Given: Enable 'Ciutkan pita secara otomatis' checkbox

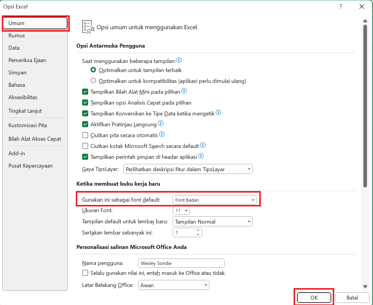Looking at the screenshot, I should tap(85, 135).
